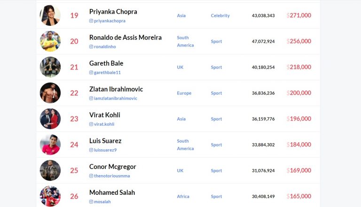This screenshot has height=207, width=361.
Task: Filter by Celebrity category link
Action: 220,15
